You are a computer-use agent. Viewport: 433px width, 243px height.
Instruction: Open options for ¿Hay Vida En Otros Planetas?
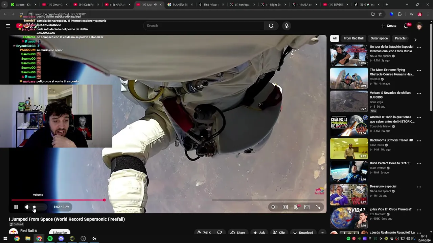tap(419, 210)
